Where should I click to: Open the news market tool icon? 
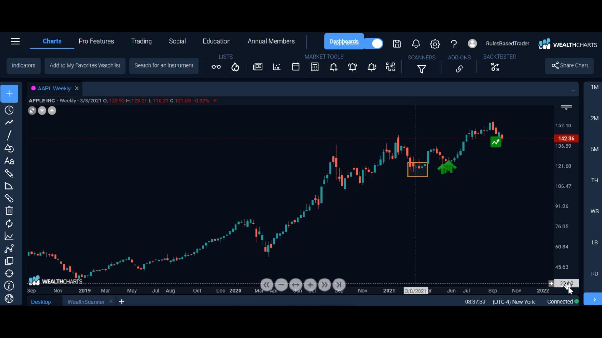[x=258, y=67]
